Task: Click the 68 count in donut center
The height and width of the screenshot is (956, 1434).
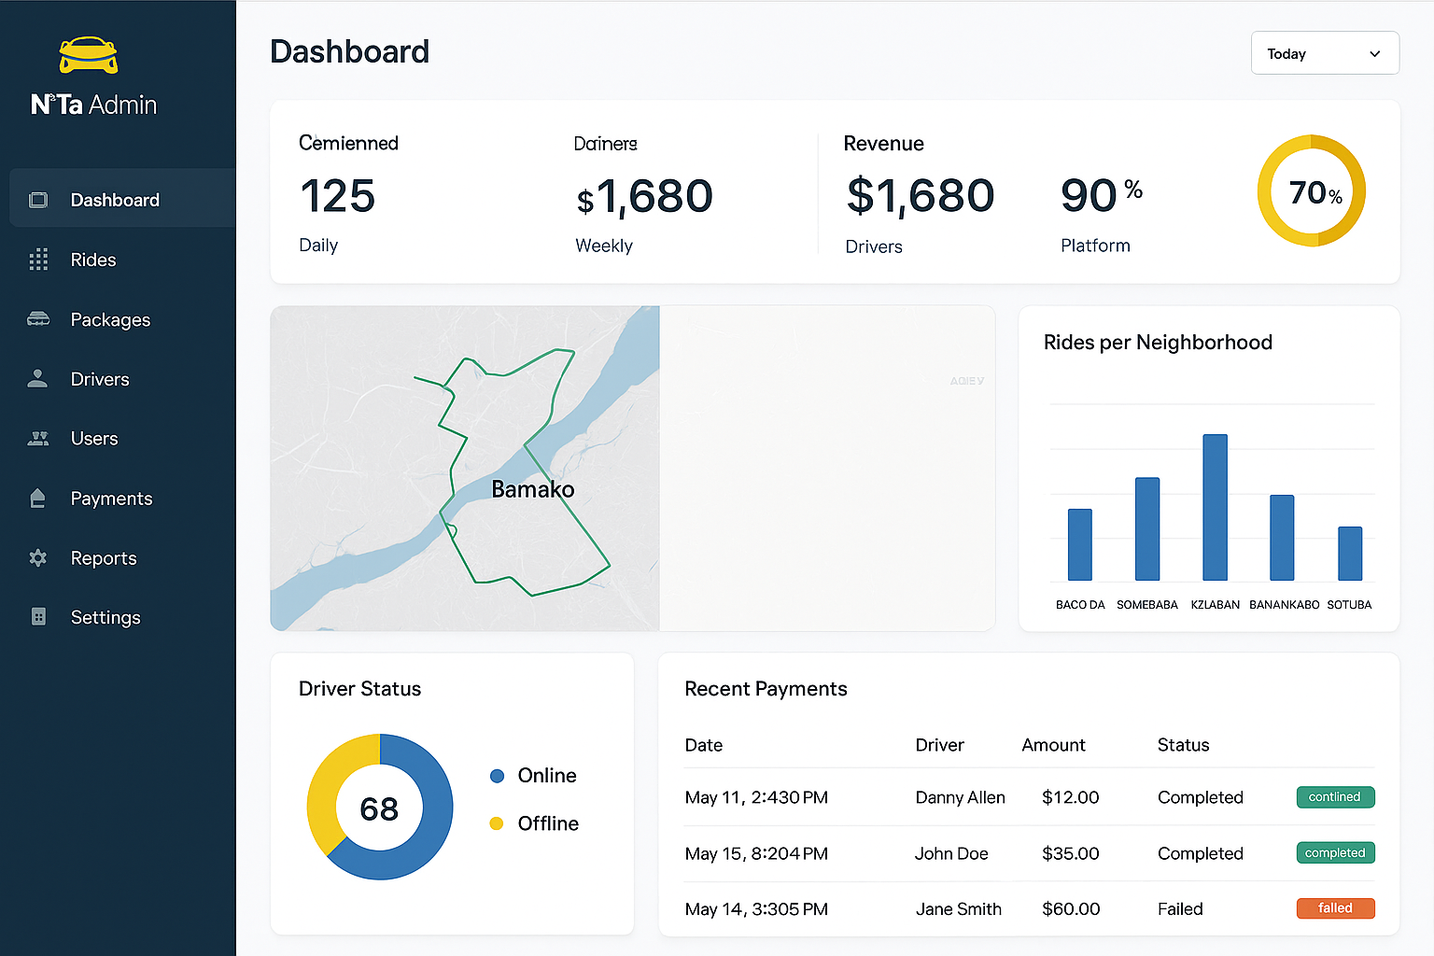Action: (x=379, y=808)
